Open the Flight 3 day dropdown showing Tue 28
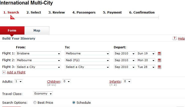The height and width of the screenshot is (107, 185). (x=146, y=67)
